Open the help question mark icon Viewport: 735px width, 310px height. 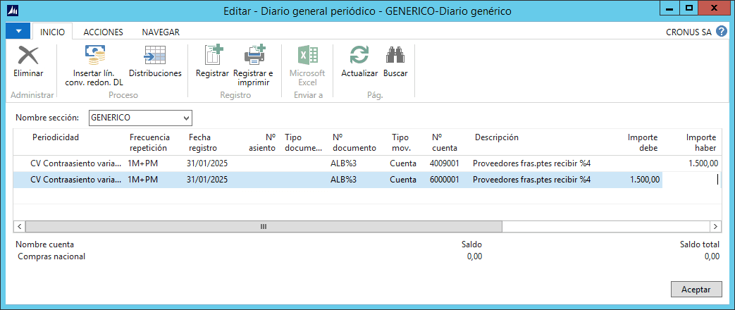pyautogui.click(x=722, y=32)
